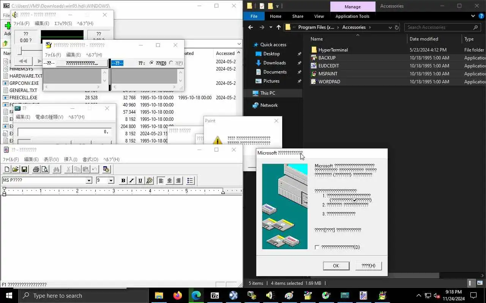Click New document icon in WordPad toolbar

[x=7, y=169]
